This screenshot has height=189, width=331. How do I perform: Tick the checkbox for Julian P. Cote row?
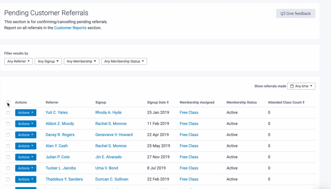click(8, 157)
